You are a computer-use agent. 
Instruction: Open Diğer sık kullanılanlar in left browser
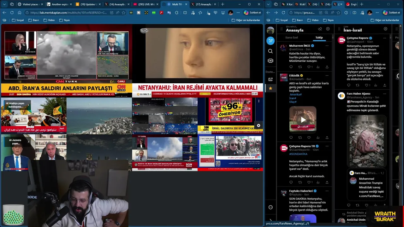(x=246, y=20)
